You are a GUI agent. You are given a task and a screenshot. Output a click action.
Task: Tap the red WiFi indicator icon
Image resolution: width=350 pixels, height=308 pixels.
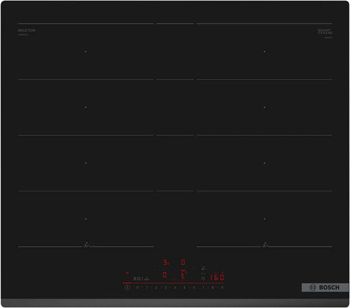click(127, 273)
